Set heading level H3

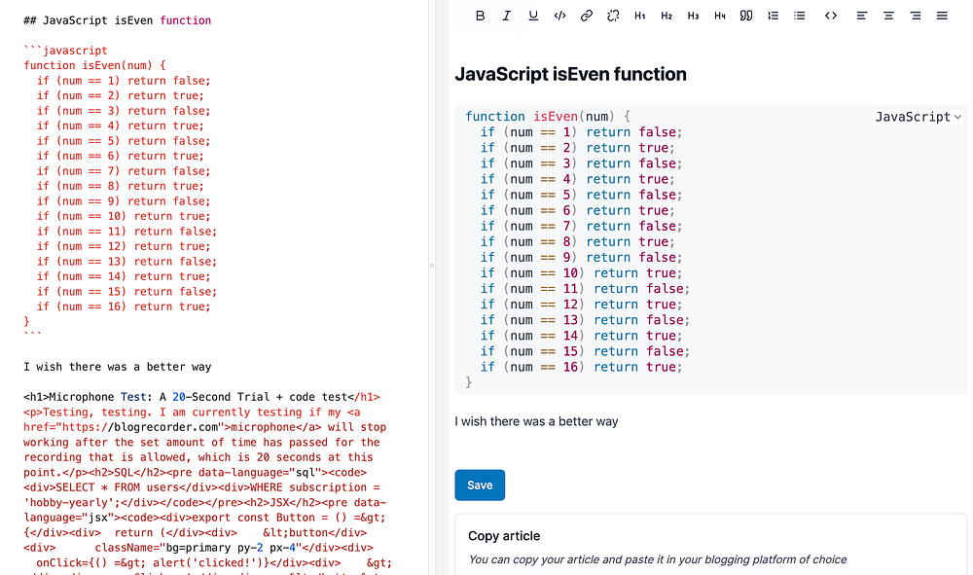click(693, 16)
